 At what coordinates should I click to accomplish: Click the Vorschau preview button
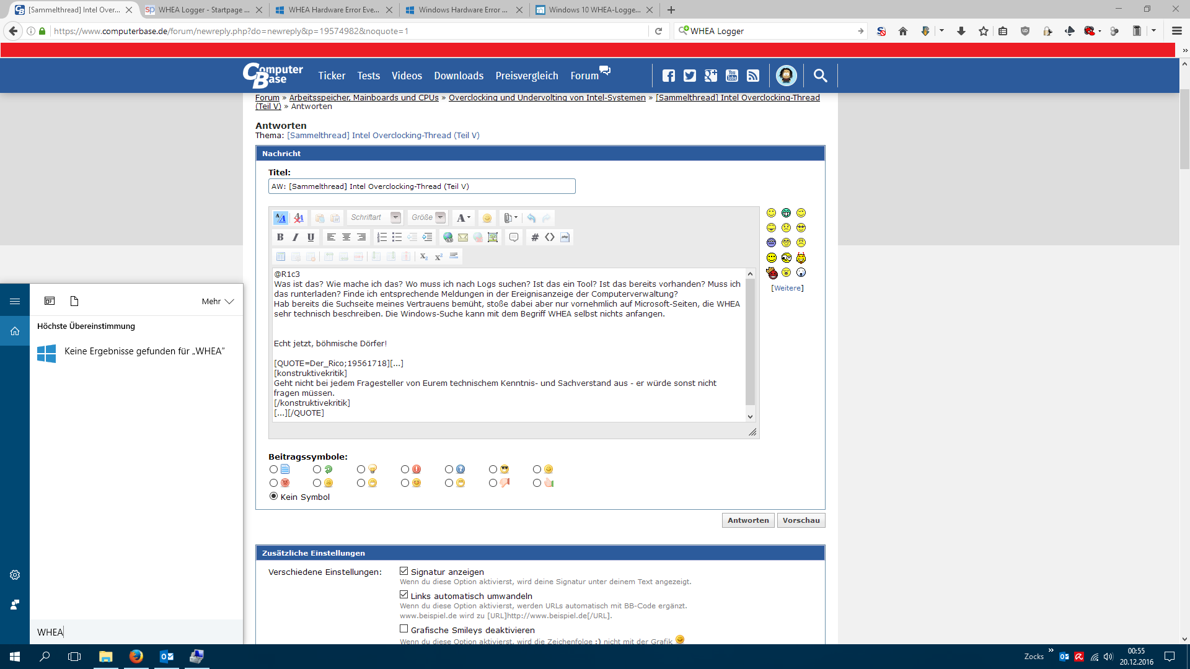click(x=801, y=520)
